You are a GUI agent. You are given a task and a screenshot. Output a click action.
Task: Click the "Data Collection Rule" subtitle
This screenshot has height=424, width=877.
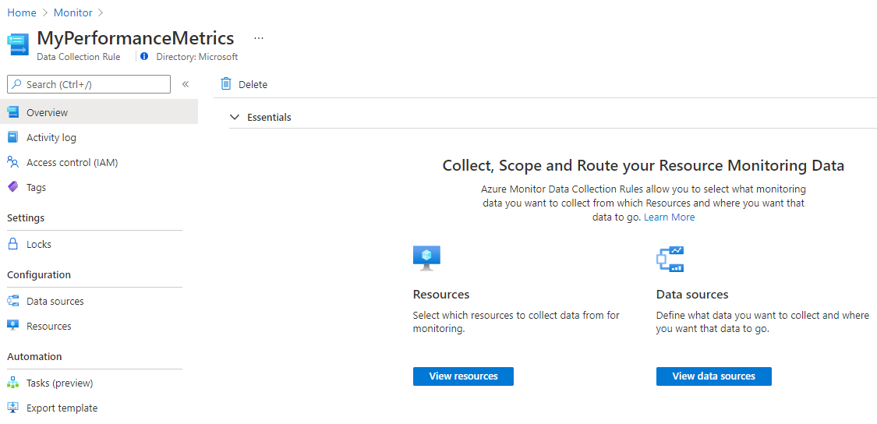tap(78, 56)
